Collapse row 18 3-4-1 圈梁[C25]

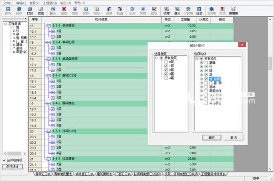pos(49,75)
